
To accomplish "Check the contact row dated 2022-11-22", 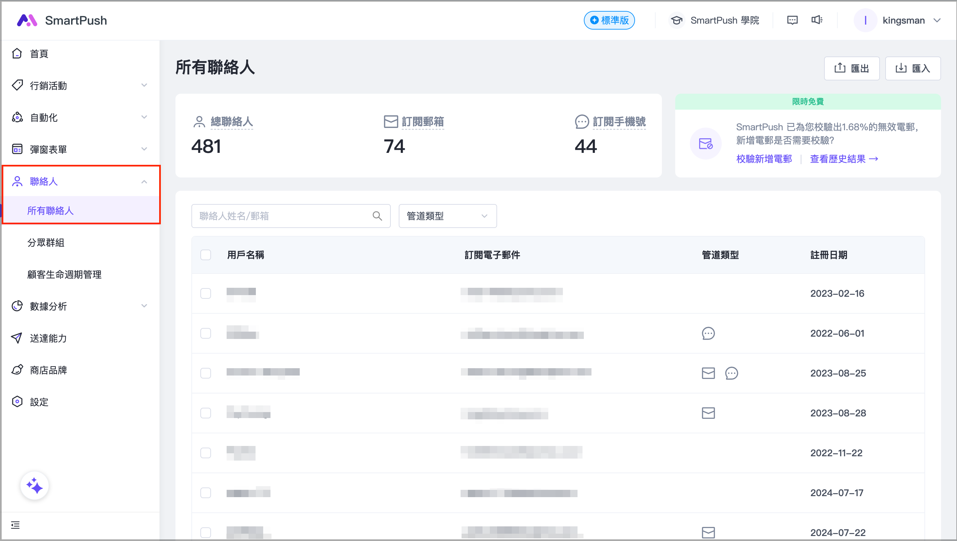I will tap(205, 453).
